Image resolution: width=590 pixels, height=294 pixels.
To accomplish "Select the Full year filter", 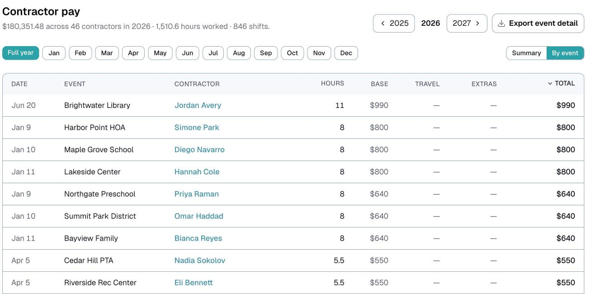I will click(21, 53).
